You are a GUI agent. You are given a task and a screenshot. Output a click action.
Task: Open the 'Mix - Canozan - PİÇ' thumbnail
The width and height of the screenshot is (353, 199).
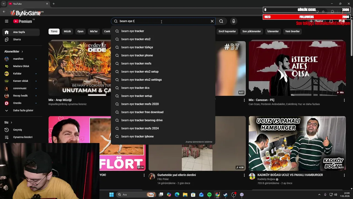pyautogui.click(x=297, y=69)
